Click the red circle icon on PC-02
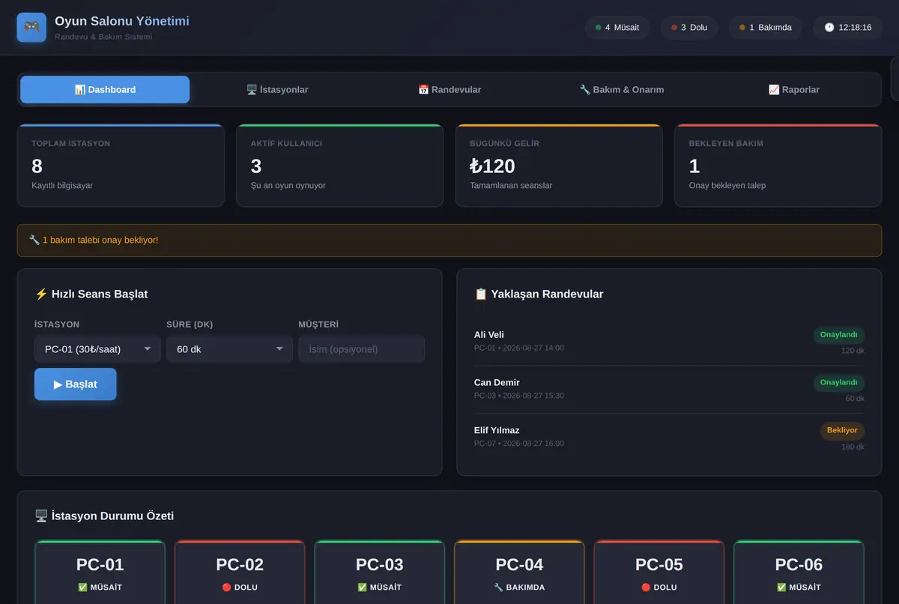Viewport: 899px width, 604px height. pos(226,588)
